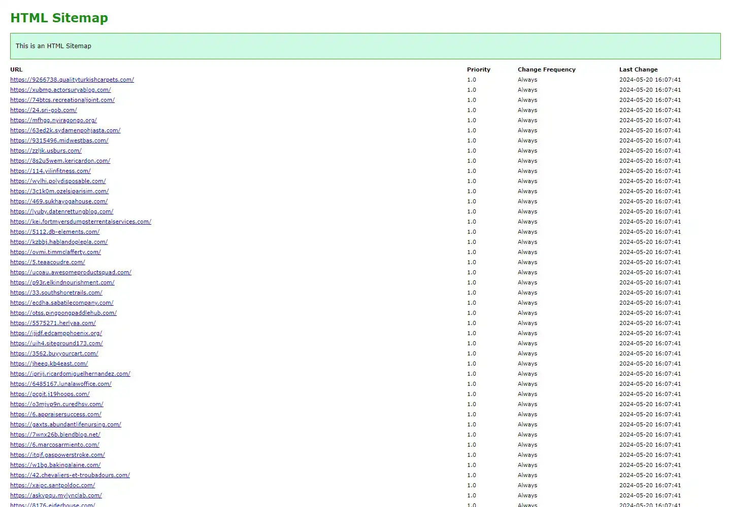This screenshot has width=731, height=507.
Task: Visit the ovmi.timmclafferty.com URL
Action: click(x=55, y=252)
